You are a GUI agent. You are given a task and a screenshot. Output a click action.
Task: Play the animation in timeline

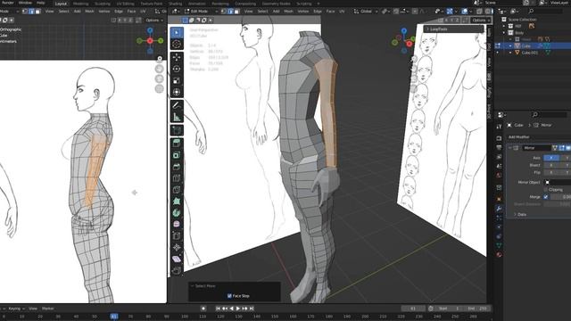(x=238, y=309)
